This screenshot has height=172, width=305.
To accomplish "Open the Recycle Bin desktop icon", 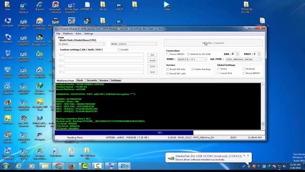I will pos(8,55).
